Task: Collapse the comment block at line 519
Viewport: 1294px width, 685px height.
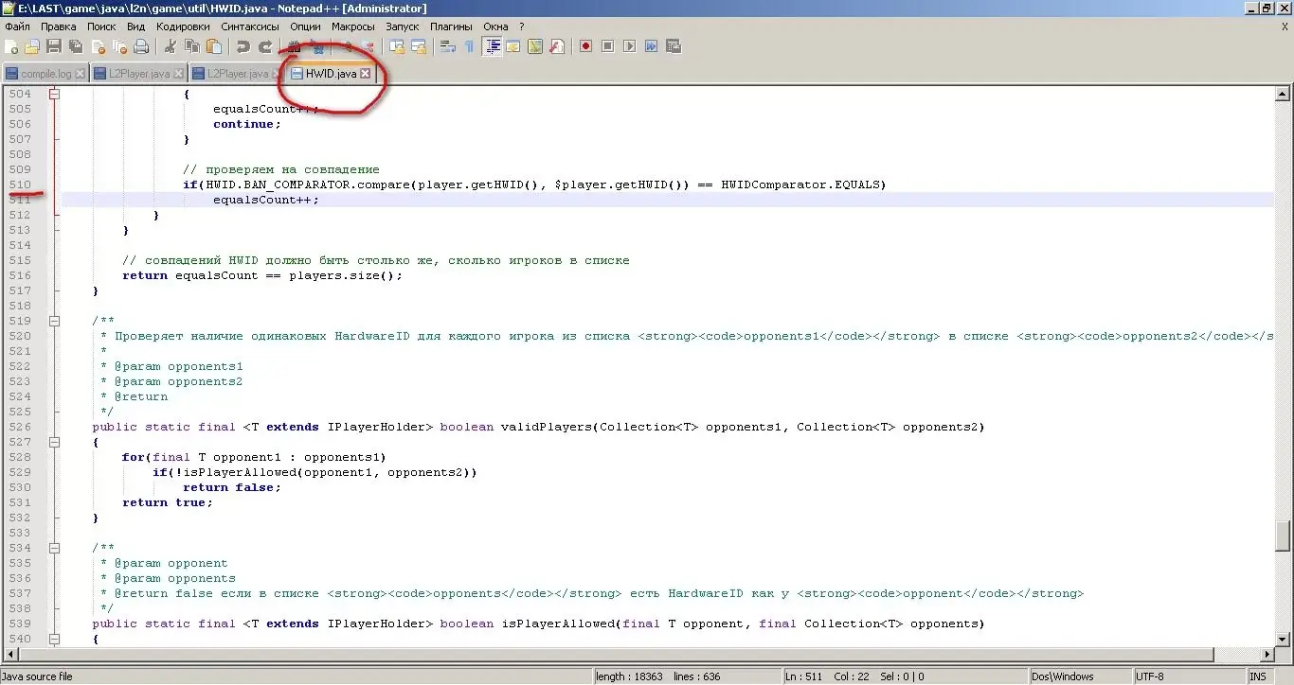Action: pyautogui.click(x=54, y=321)
